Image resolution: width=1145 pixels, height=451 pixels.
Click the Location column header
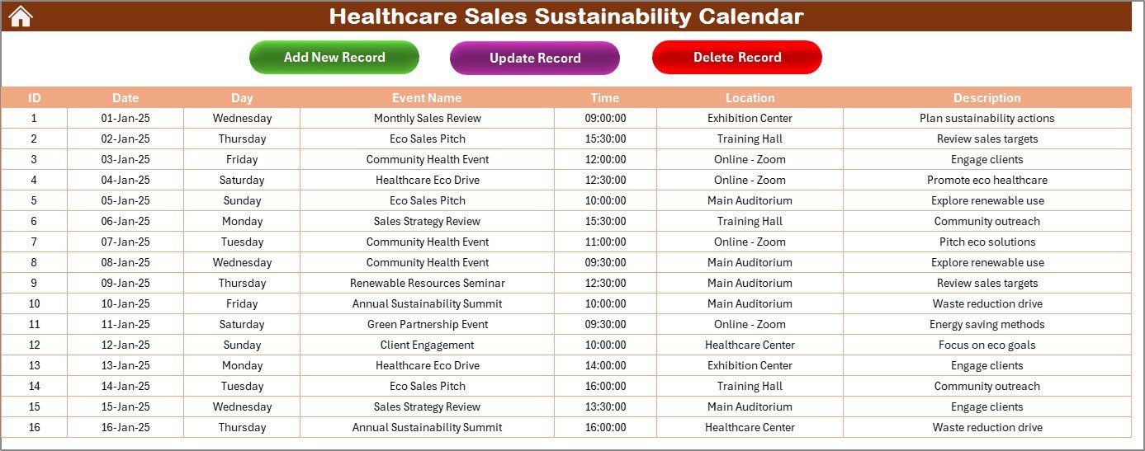click(750, 97)
